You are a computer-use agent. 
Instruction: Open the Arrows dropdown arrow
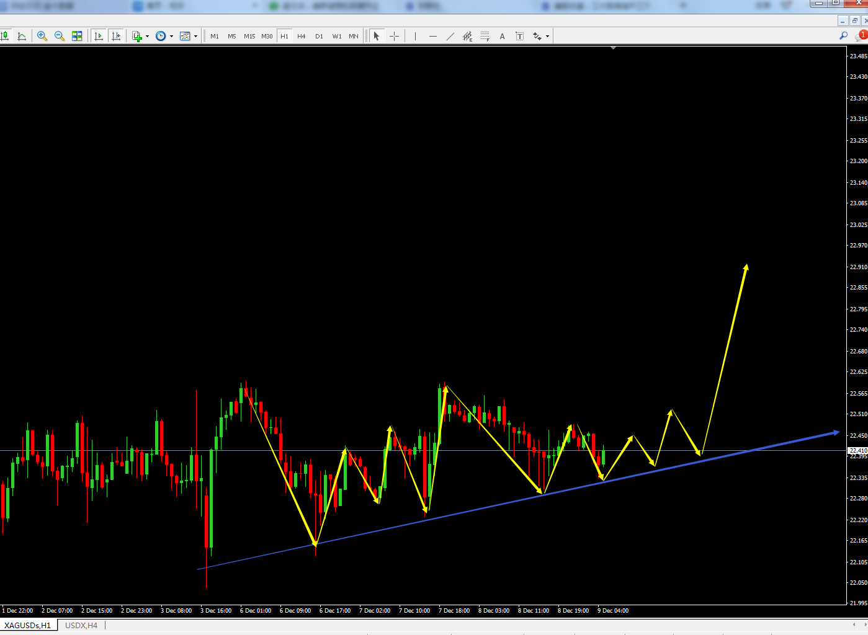click(547, 36)
